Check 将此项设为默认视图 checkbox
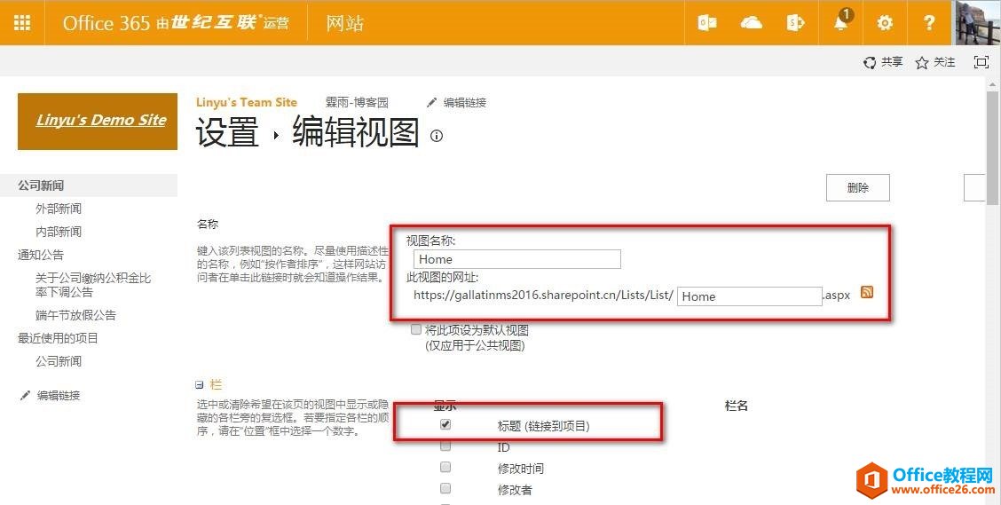Screen dimensions: 1001x505 click(x=416, y=330)
